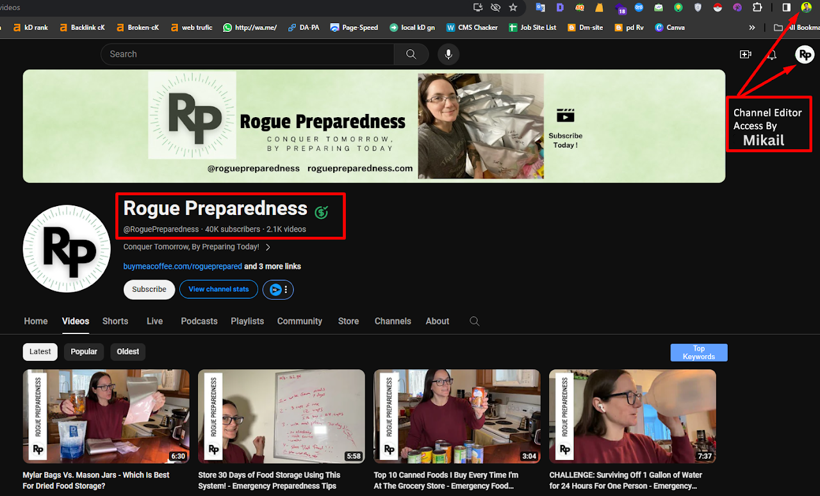This screenshot has width=820, height=496.
Task: Select the Oldest sort chip
Action: click(x=127, y=351)
